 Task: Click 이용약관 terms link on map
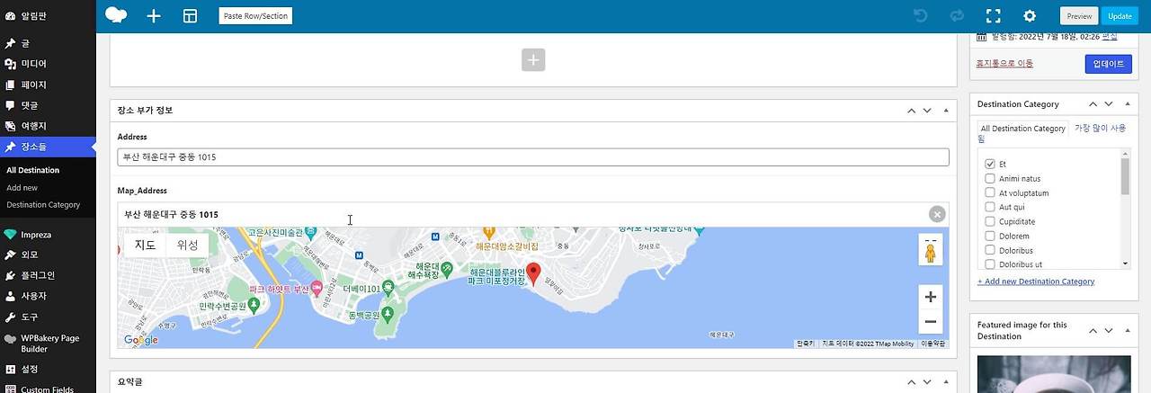point(932,344)
